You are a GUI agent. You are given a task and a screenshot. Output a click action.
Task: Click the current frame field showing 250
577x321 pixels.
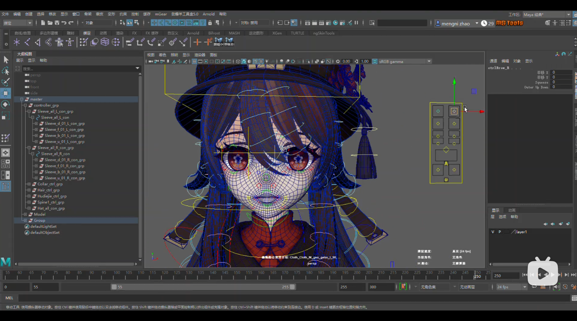click(x=506, y=276)
